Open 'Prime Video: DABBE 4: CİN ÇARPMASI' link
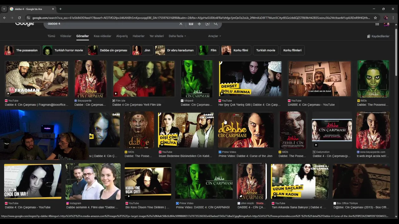399x224 pixels. coord(203,207)
